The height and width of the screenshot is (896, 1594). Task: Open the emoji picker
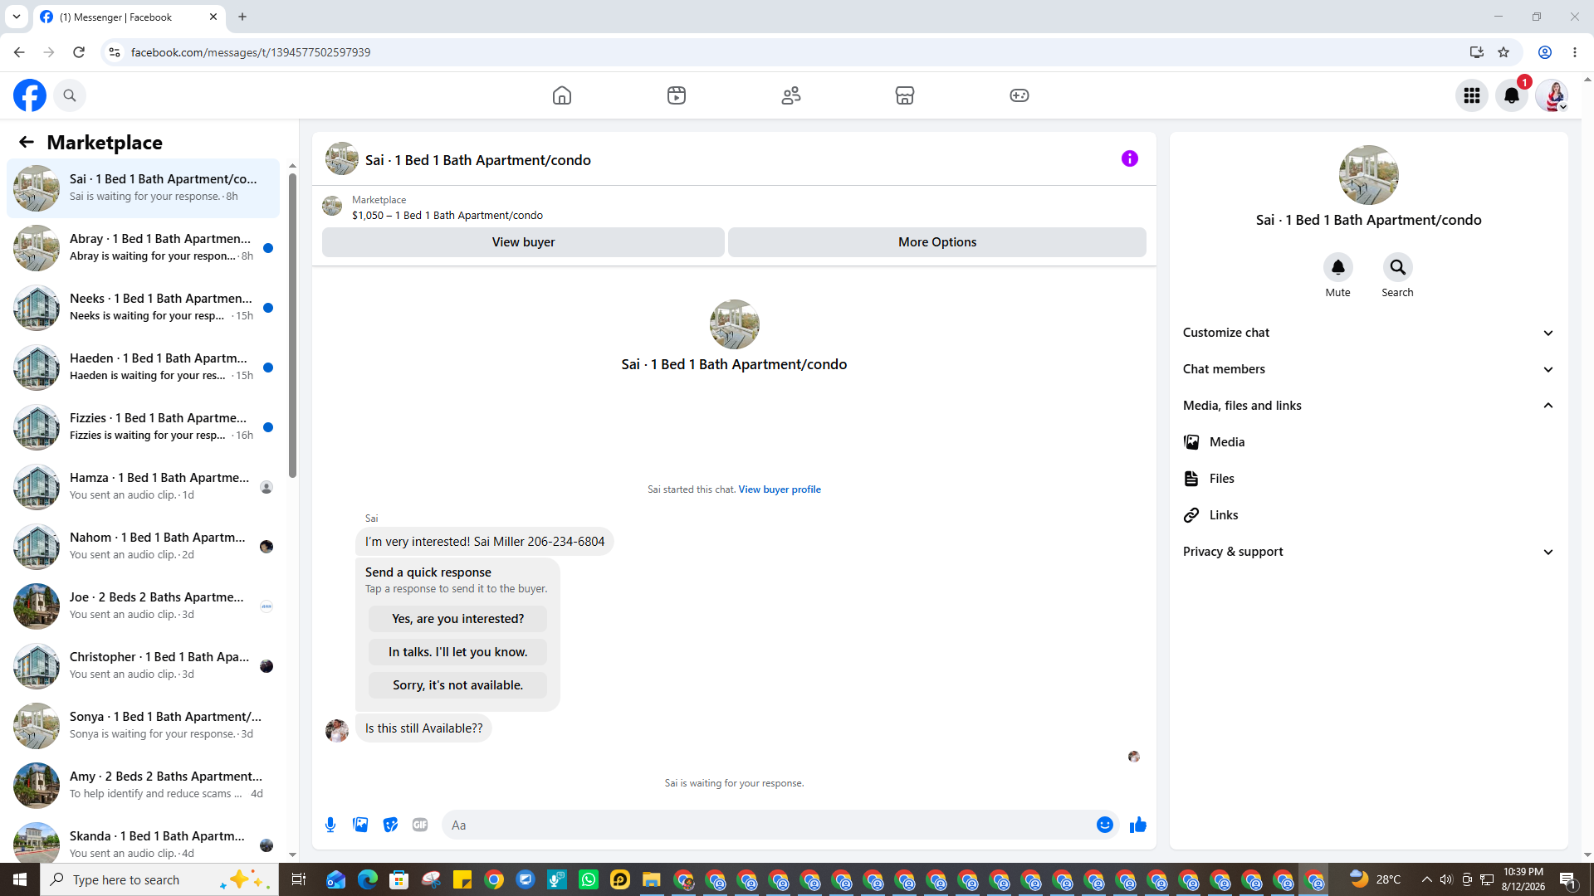pyautogui.click(x=1105, y=825)
